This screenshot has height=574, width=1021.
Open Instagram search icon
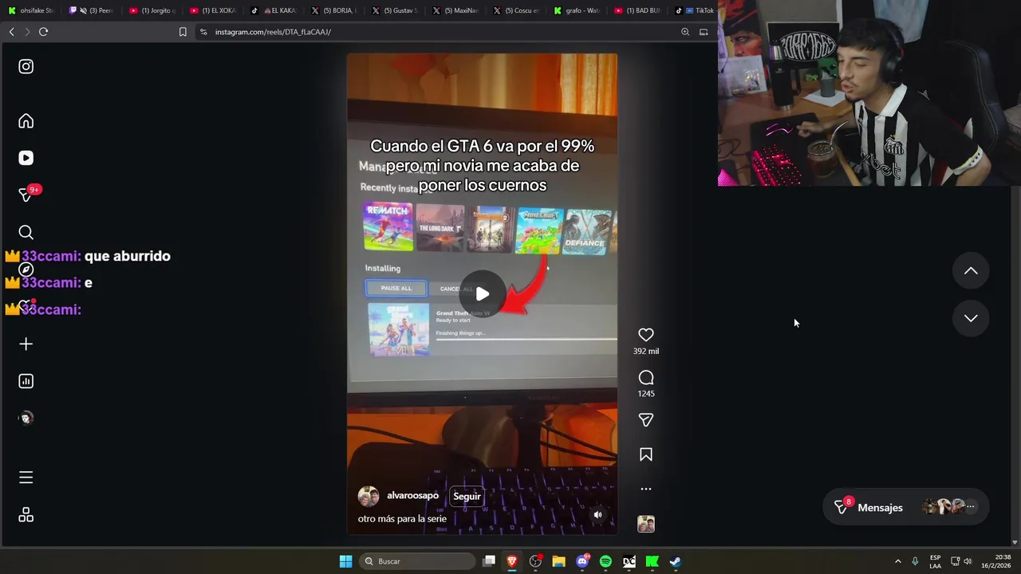click(26, 232)
